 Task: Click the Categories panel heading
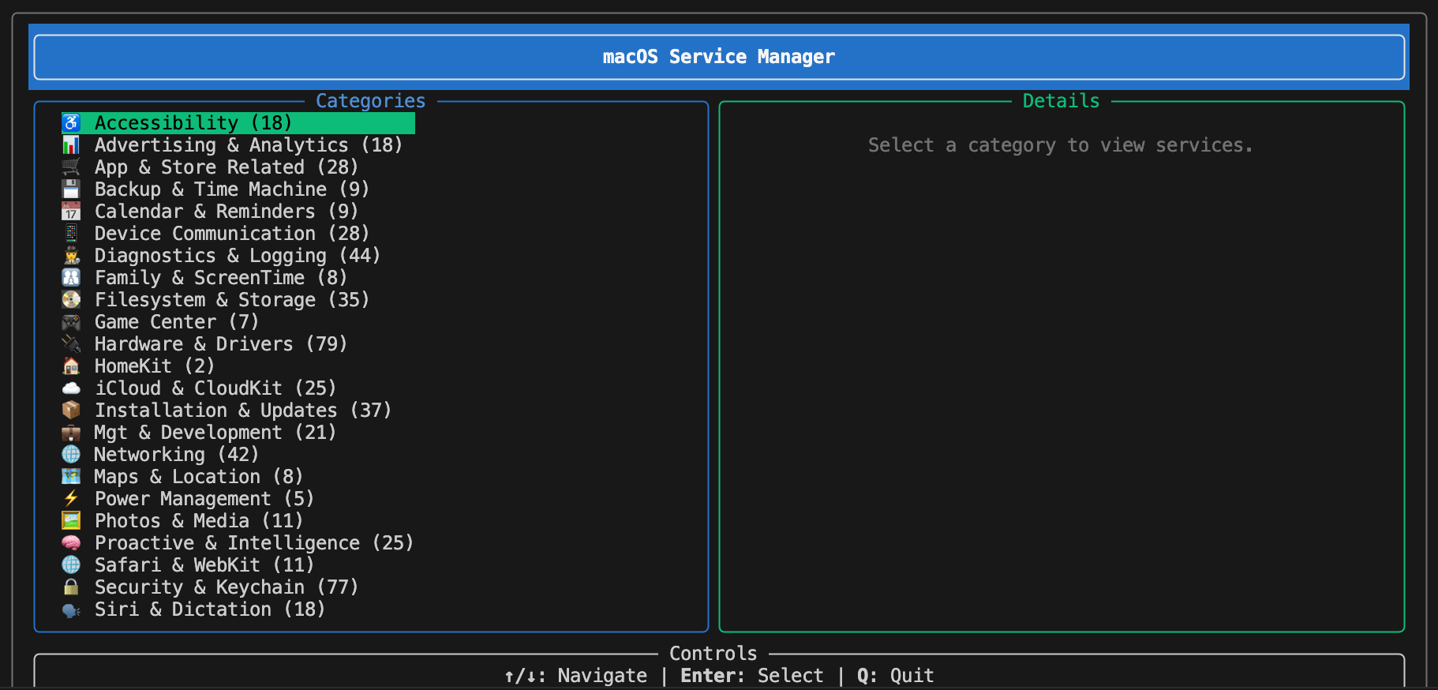pyautogui.click(x=370, y=100)
